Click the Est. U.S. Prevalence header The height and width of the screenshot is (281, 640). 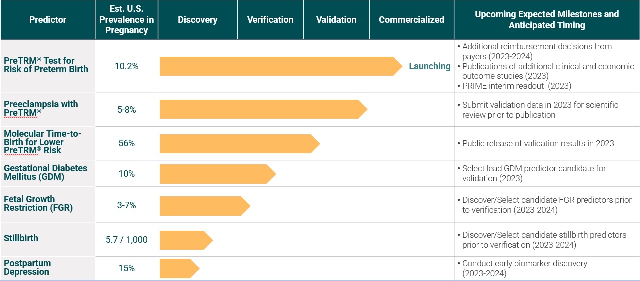[126, 20]
